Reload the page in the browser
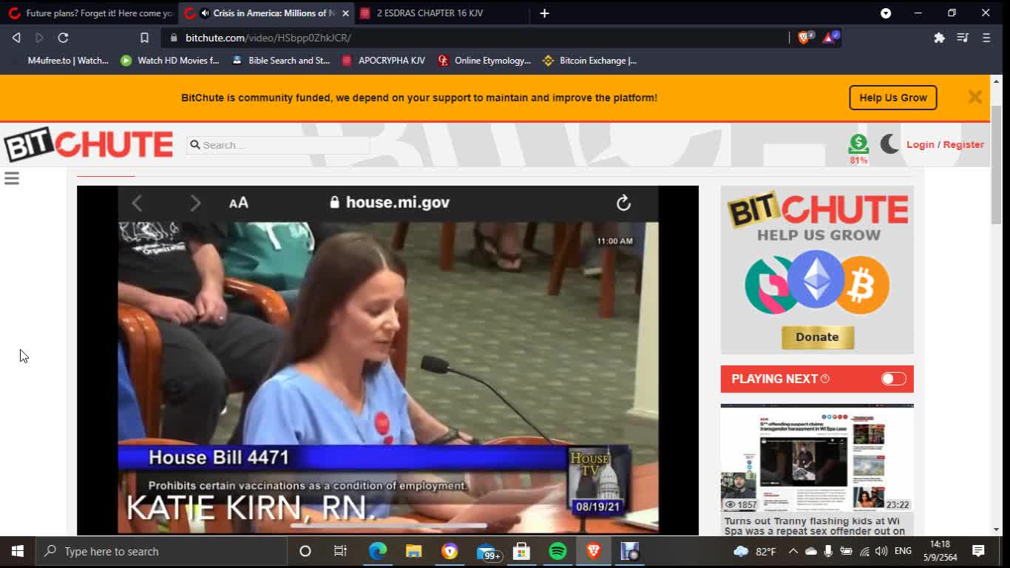 (x=64, y=38)
